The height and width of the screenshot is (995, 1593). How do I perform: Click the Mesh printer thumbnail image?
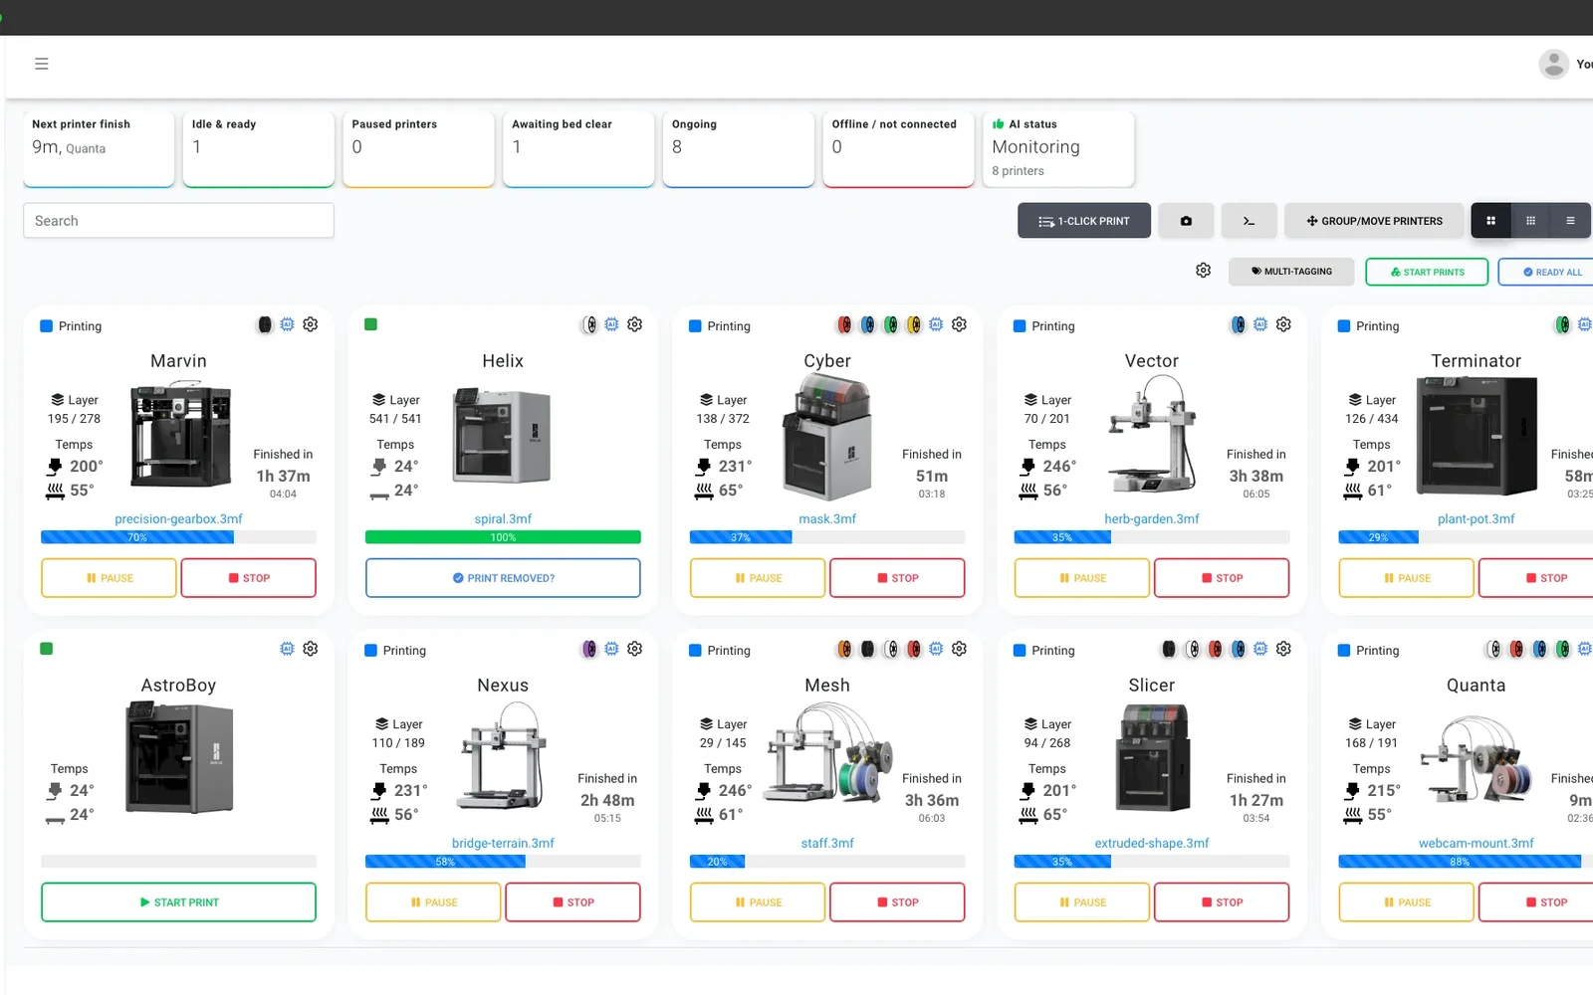[829, 753]
